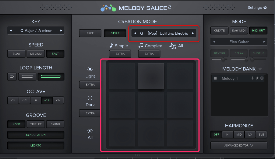Click the drag-move icon on Melody 1
This screenshot has height=159, width=275.
click(252, 78)
